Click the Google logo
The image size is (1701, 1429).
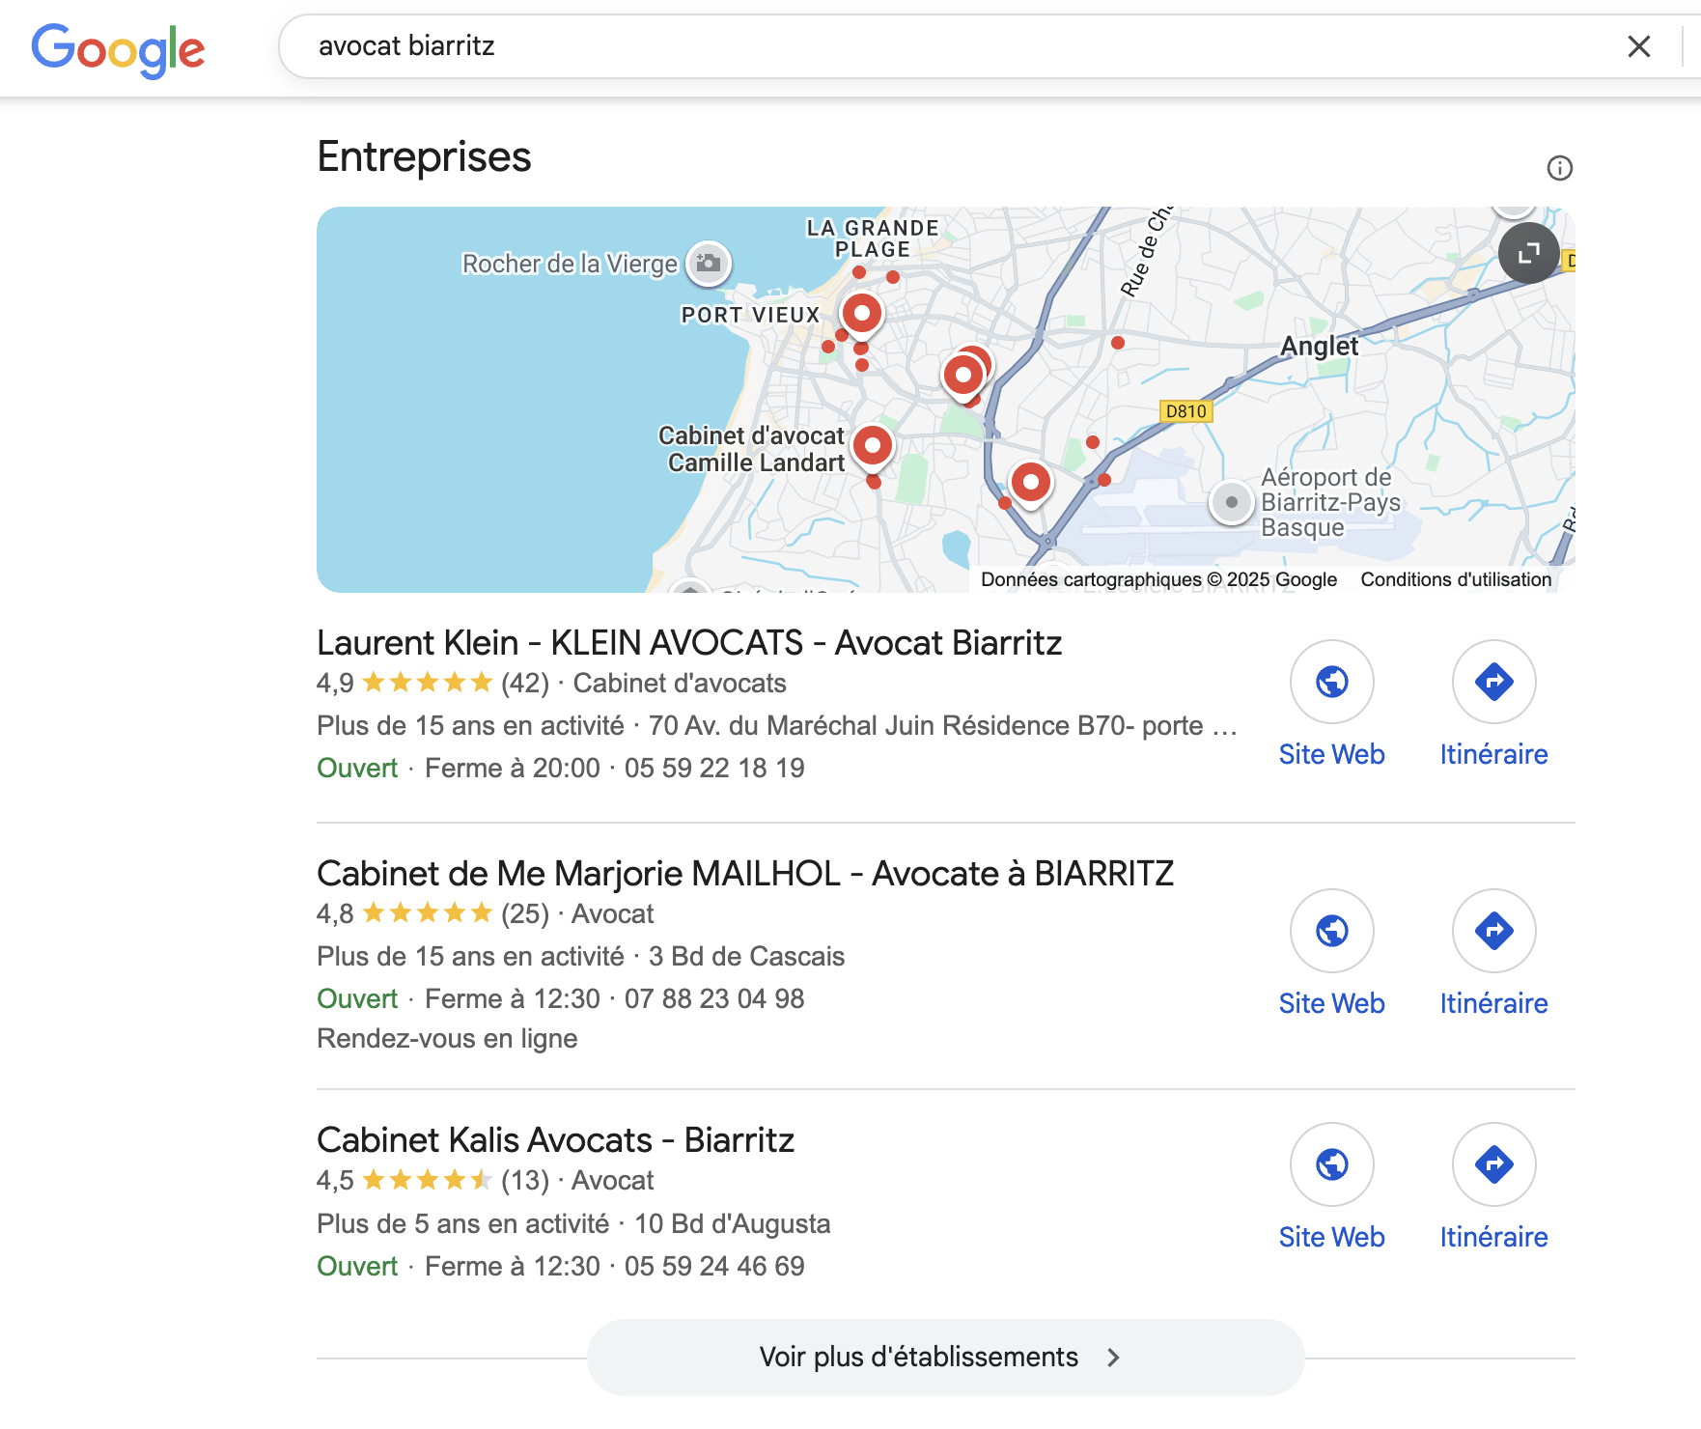(118, 48)
